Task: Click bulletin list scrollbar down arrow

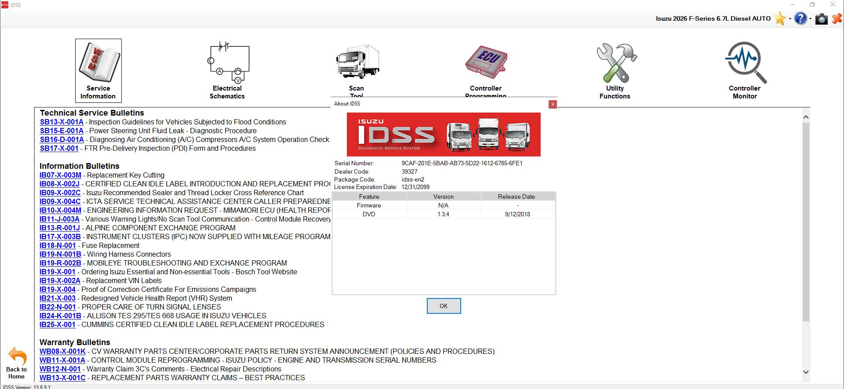Action: [x=806, y=372]
